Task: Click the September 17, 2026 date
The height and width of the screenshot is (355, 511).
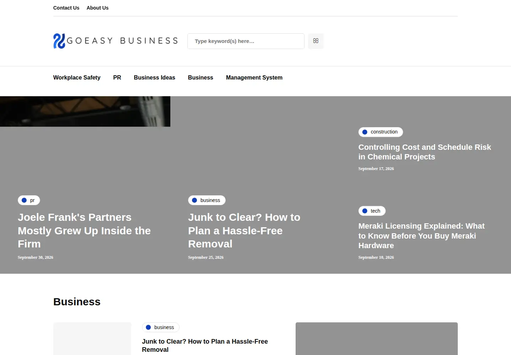Action: tap(376, 169)
